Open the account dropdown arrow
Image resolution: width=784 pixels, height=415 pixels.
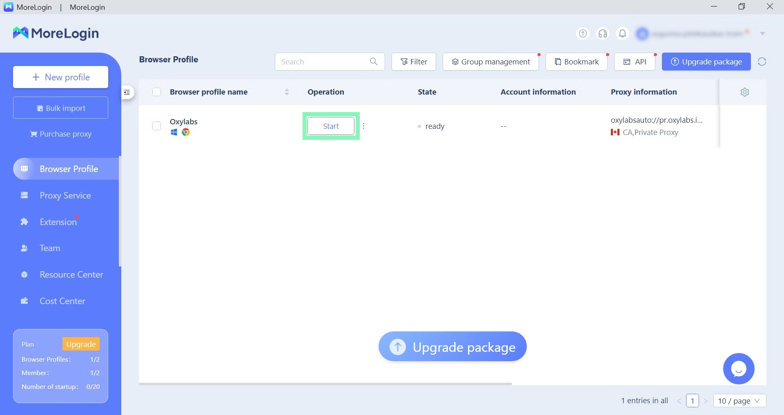[762, 33]
